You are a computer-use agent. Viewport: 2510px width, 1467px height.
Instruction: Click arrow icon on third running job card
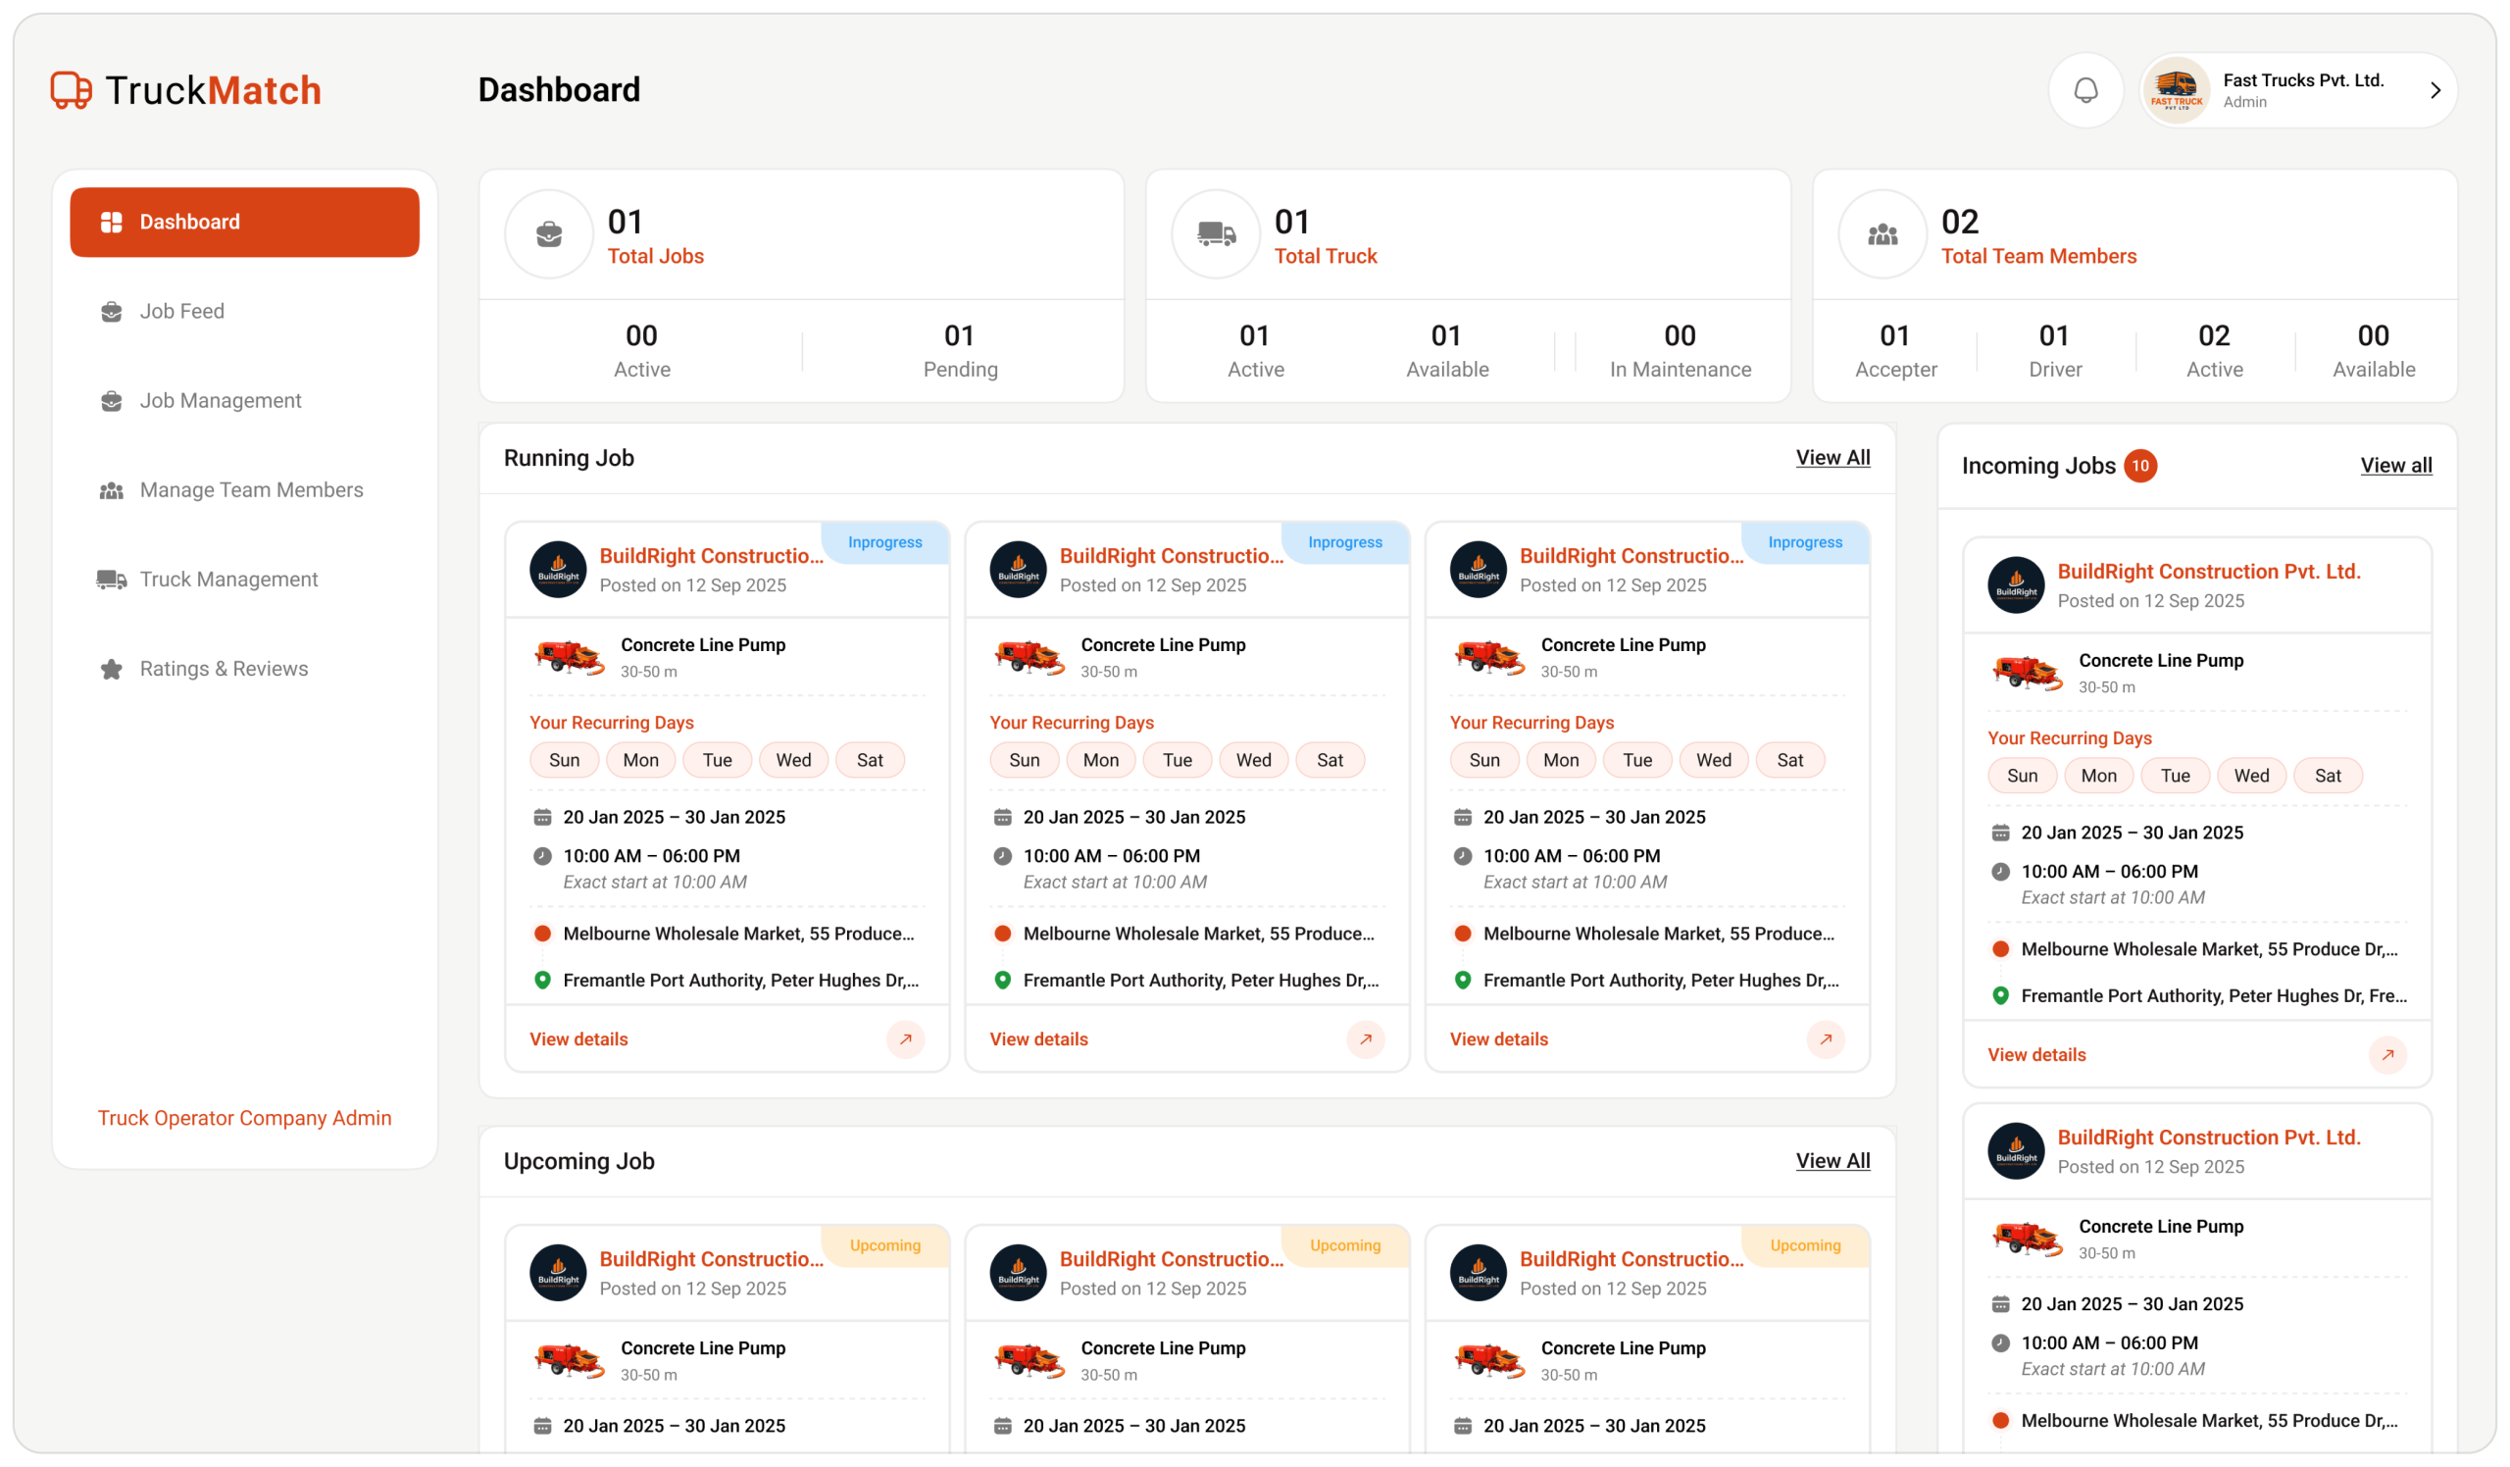click(1826, 1039)
